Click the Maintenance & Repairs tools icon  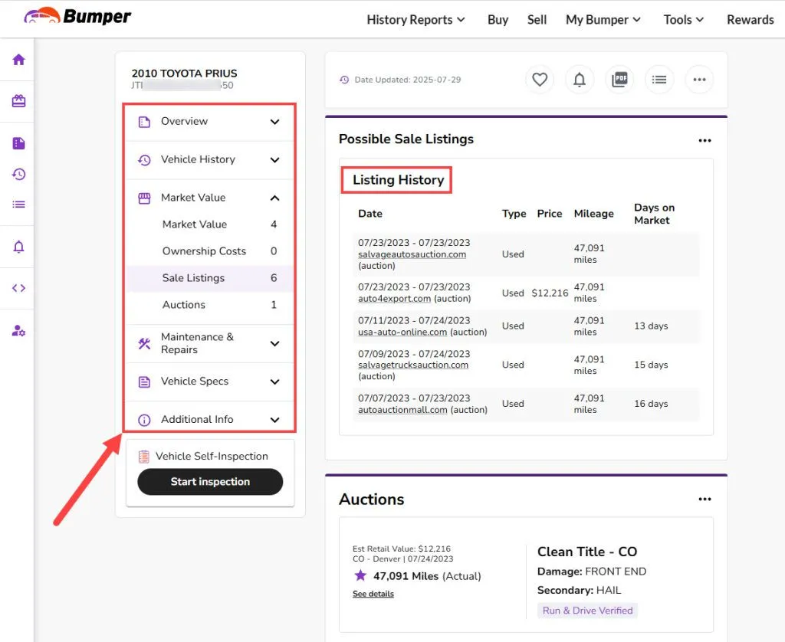[144, 343]
